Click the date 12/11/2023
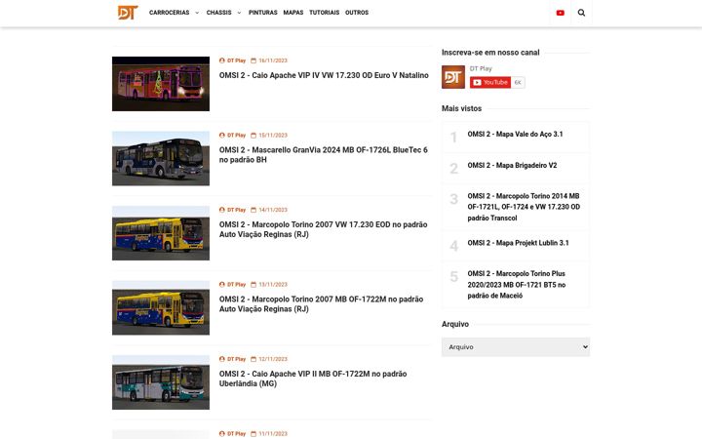Screen dimensions: 702x439 pos(273,359)
